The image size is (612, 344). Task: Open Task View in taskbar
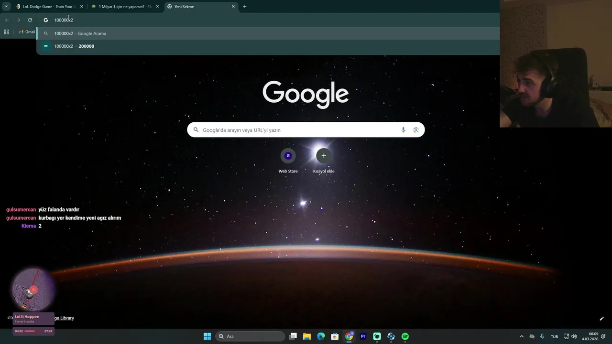click(293, 336)
